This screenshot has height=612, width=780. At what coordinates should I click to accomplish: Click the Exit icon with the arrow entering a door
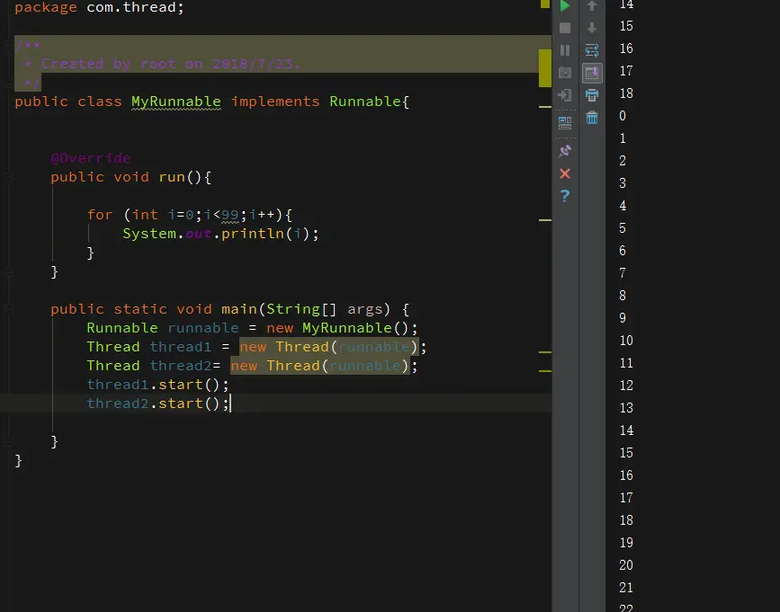click(565, 95)
